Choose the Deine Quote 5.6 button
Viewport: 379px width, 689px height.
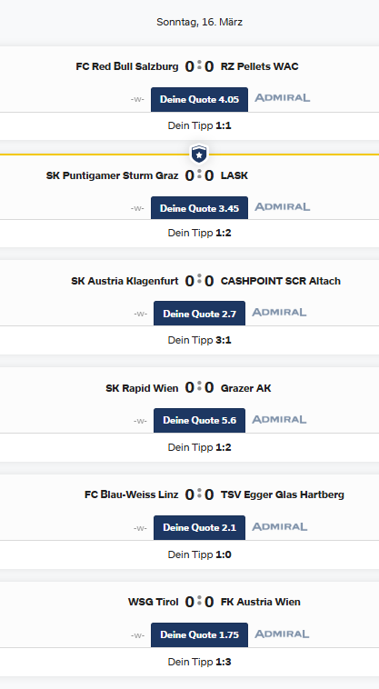(199, 421)
